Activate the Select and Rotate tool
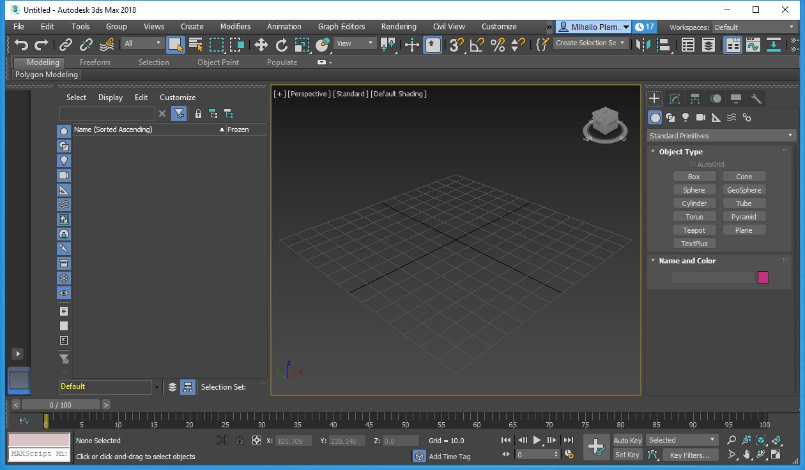Image resolution: width=805 pixels, height=470 pixels. pyautogui.click(x=282, y=45)
